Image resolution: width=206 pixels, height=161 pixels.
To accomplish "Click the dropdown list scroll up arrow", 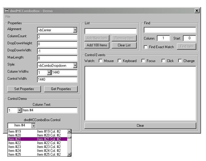I will click(x=69, y=131).
